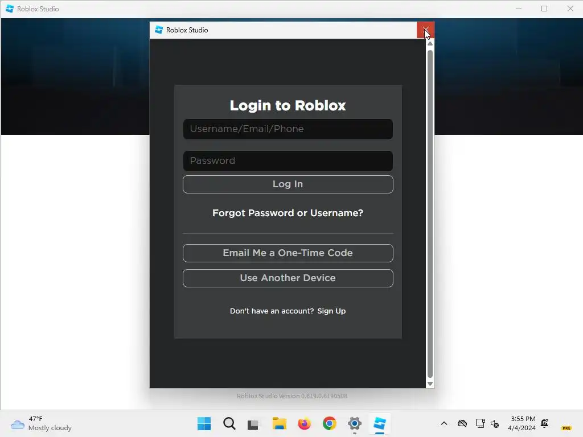The height and width of the screenshot is (437, 583).
Task: Select Roblox Studio taskbar icon
Action: 380,423
